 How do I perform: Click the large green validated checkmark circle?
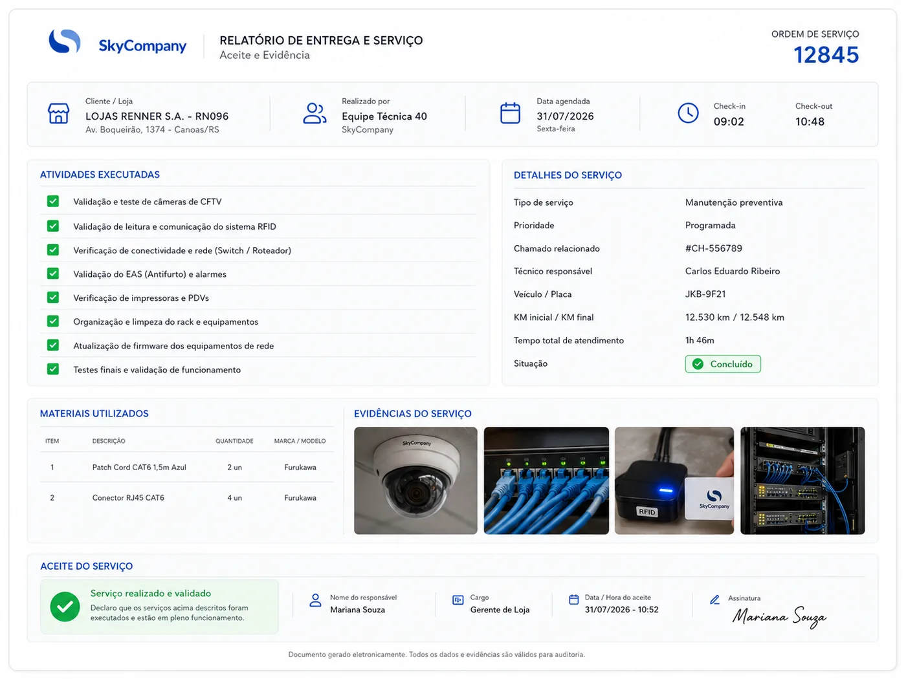coord(65,607)
